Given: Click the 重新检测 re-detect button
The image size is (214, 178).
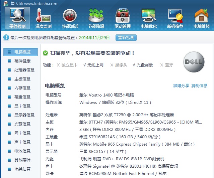Looking at the screenshot, I should [126, 38].
